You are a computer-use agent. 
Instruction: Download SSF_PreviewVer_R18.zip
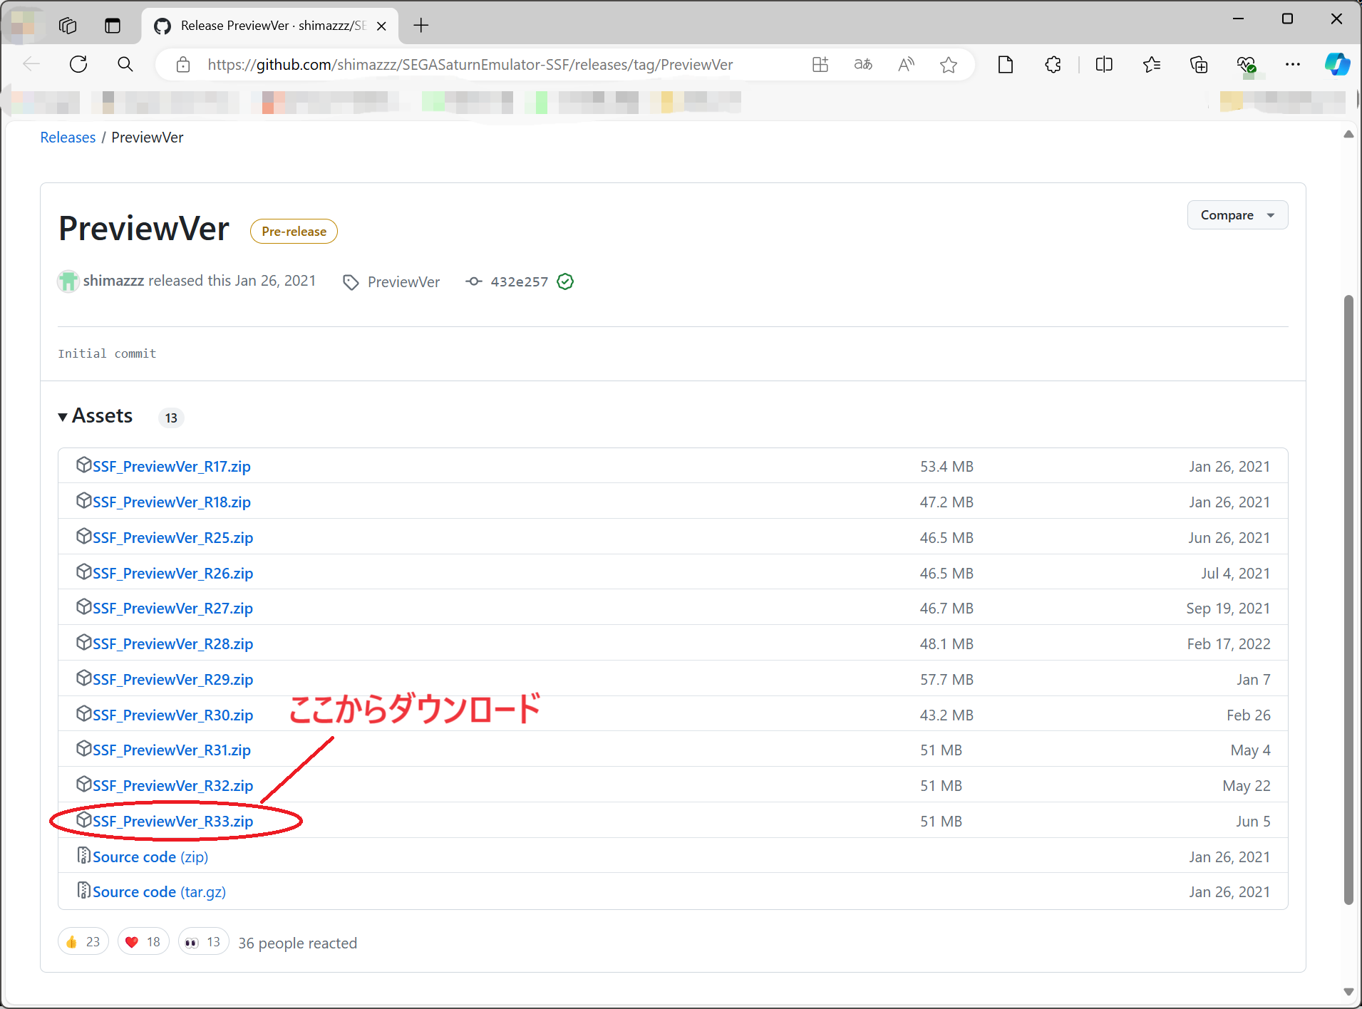pyautogui.click(x=171, y=502)
